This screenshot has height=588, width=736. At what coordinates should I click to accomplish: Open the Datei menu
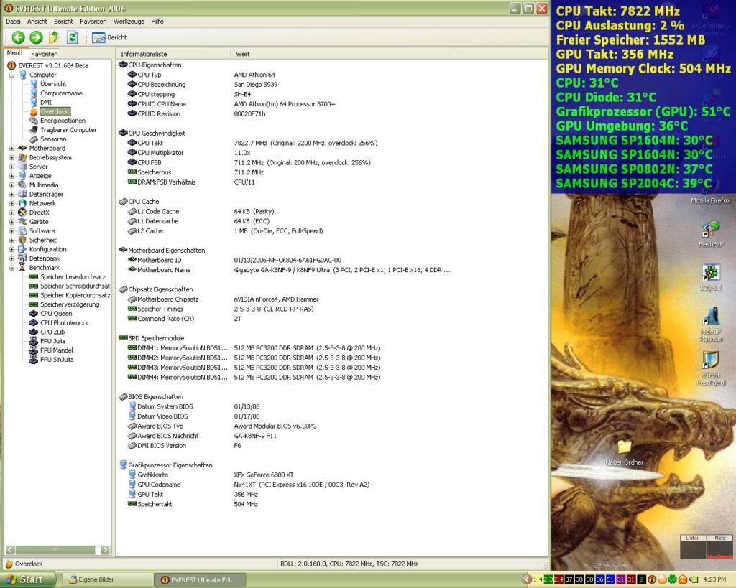tap(13, 22)
